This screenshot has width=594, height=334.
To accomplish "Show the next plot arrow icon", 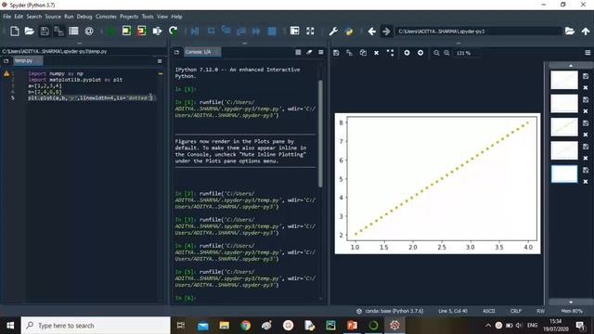I will pos(420,53).
